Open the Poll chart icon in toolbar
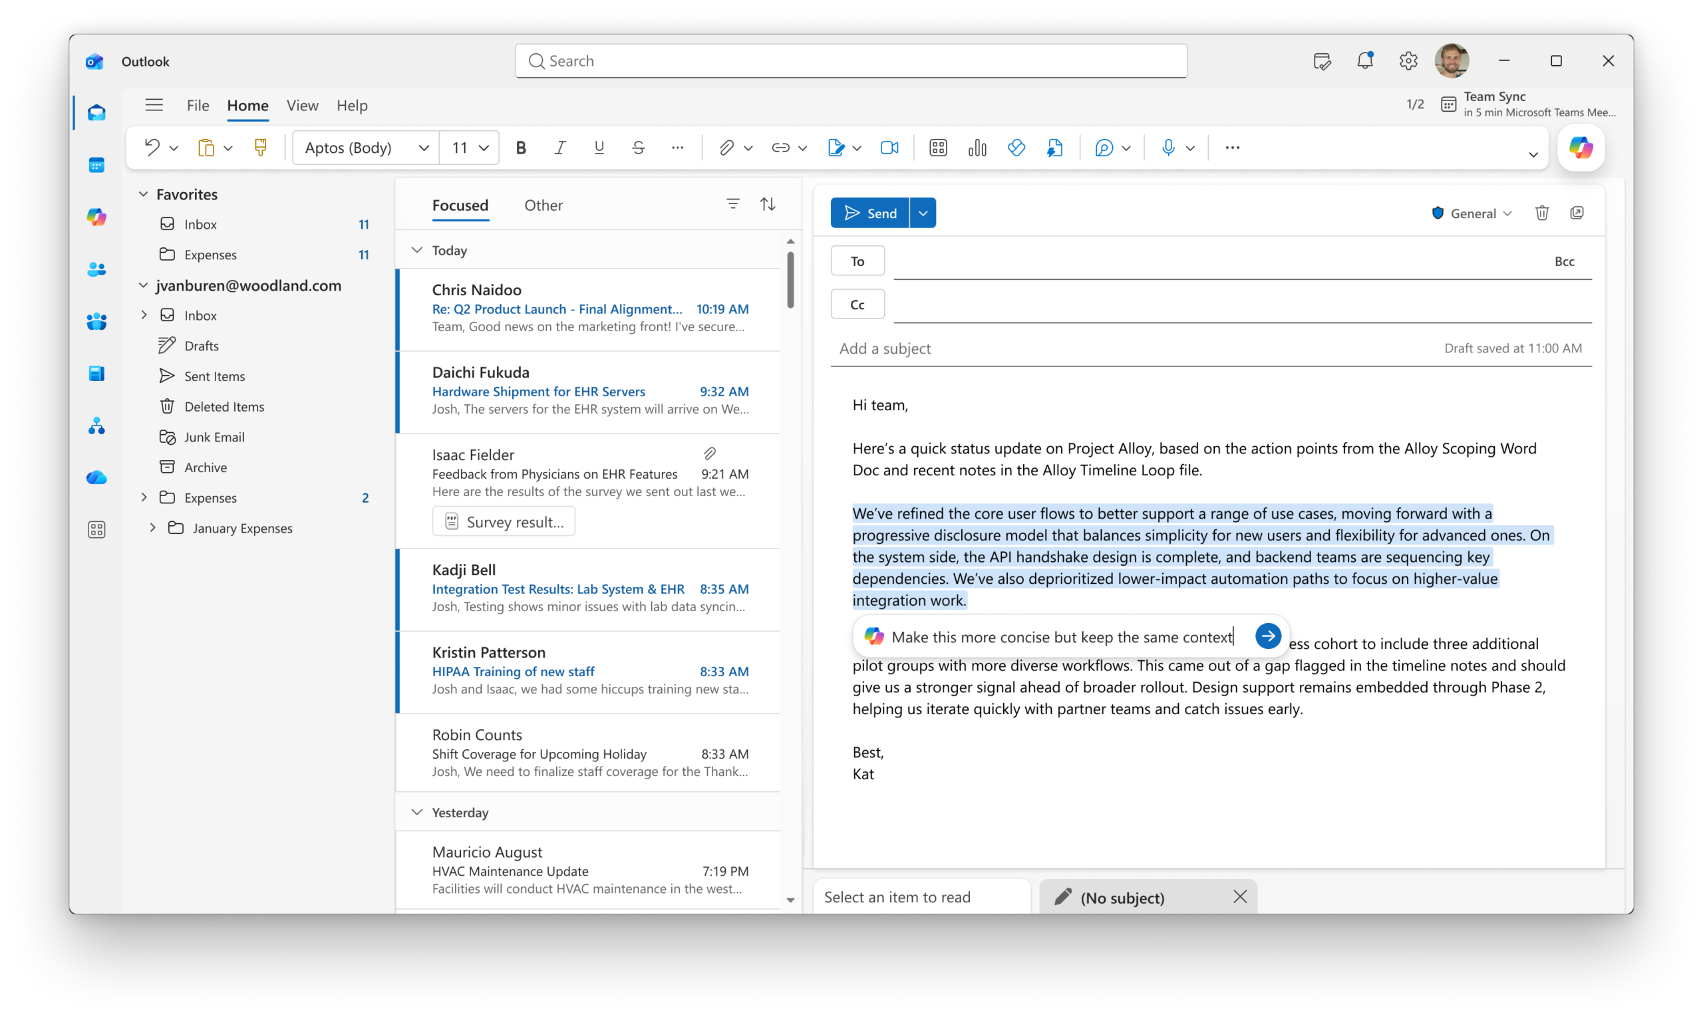 click(x=977, y=148)
